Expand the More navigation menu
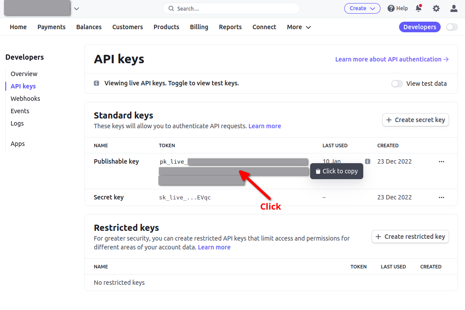 pyautogui.click(x=299, y=27)
